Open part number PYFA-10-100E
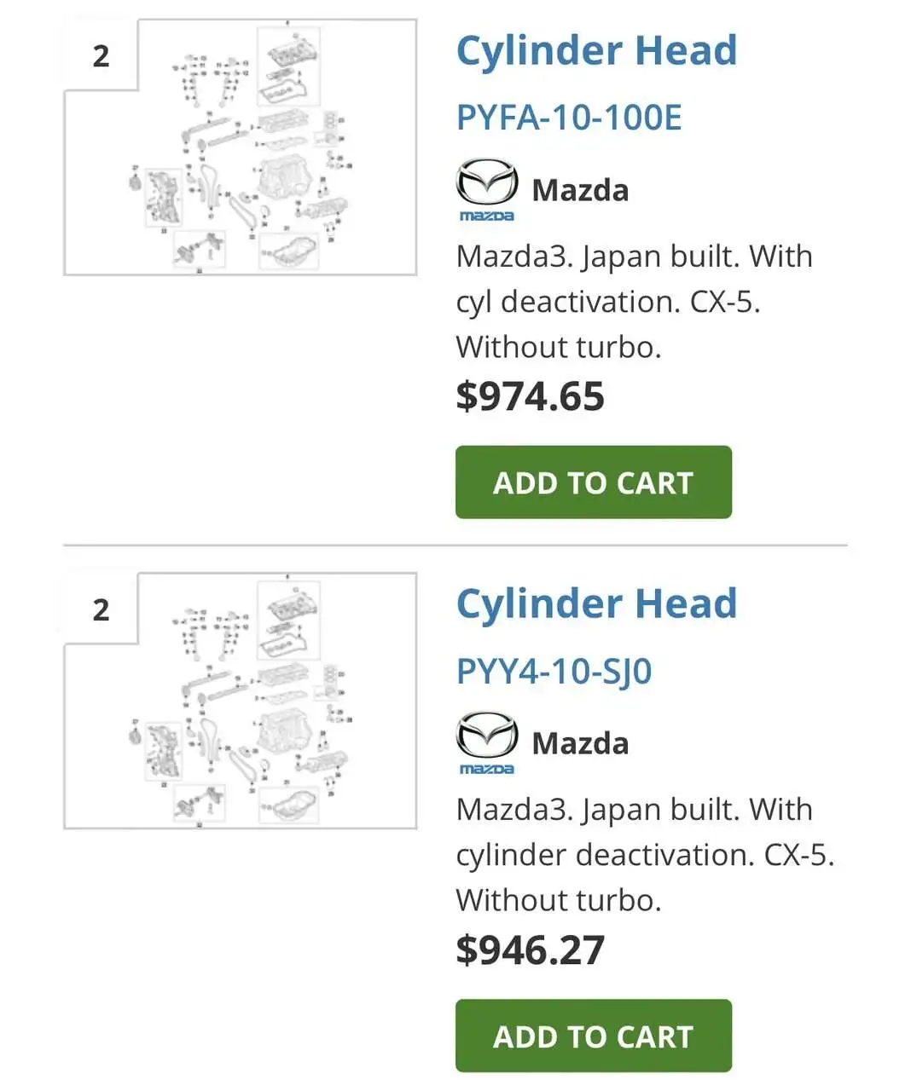The width and height of the screenshot is (911, 1091). 568,119
